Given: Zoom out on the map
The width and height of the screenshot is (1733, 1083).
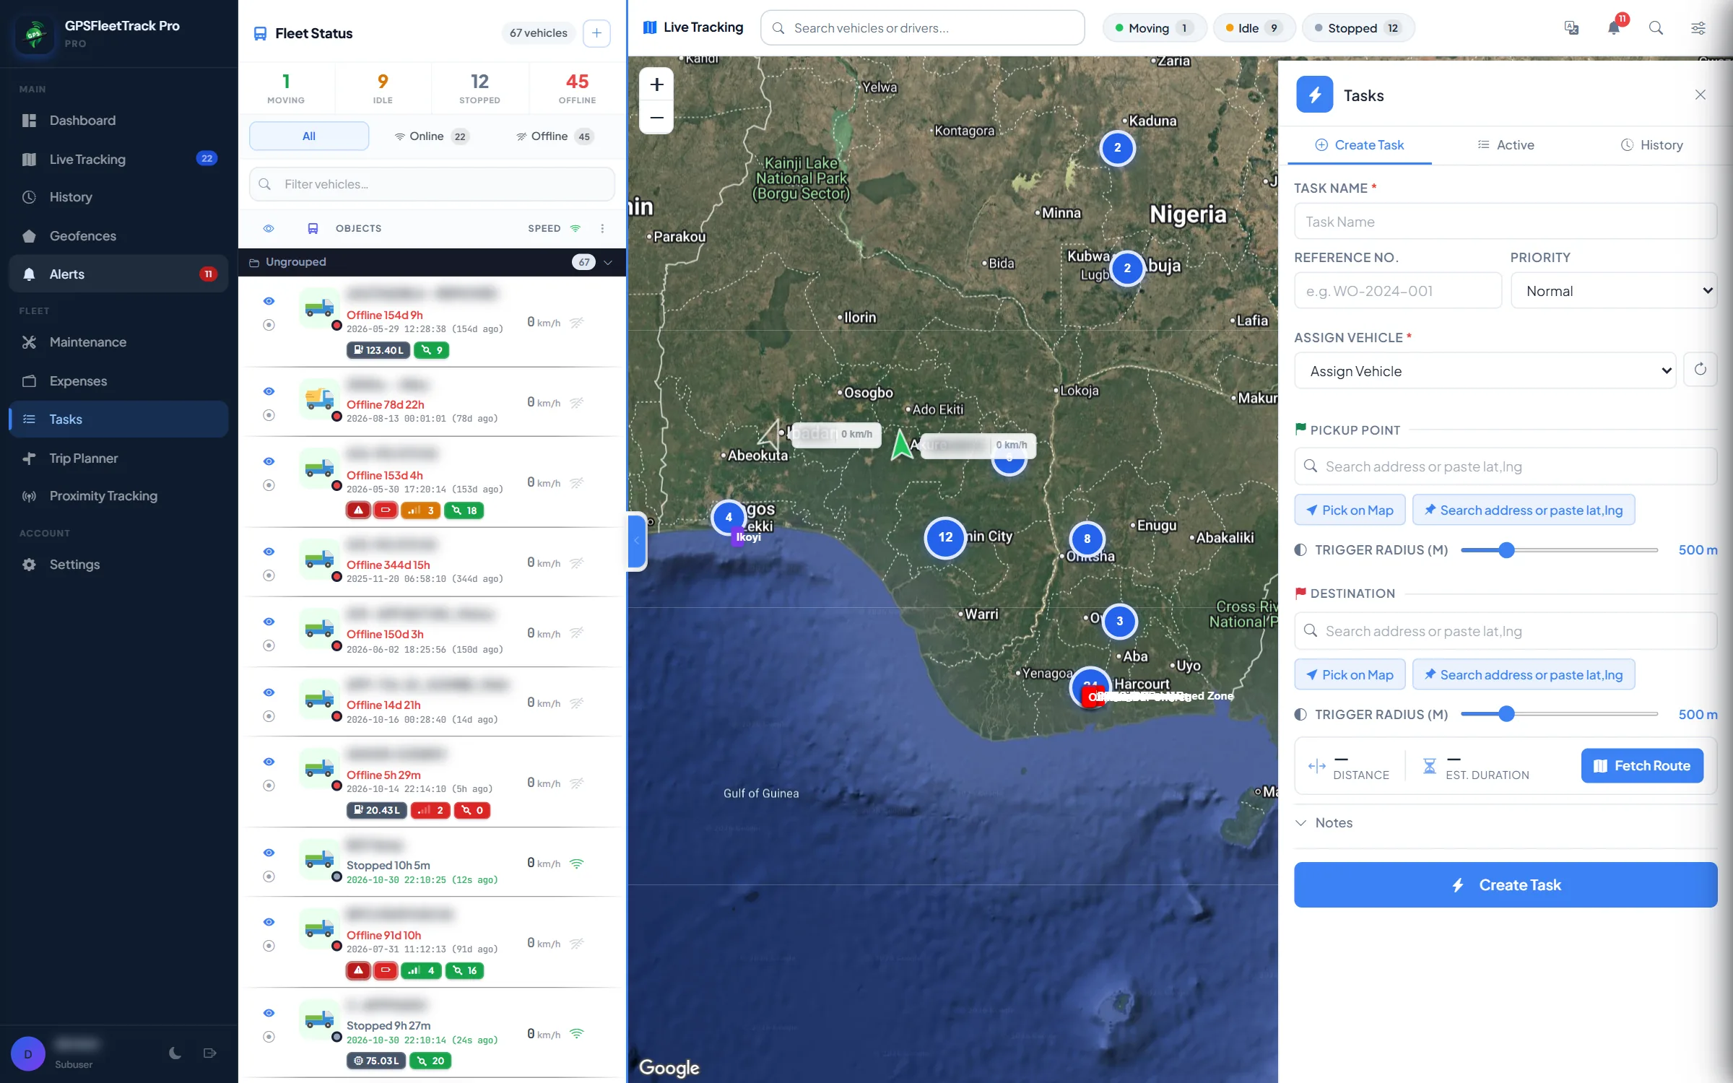Looking at the screenshot, I should [656, 117].
